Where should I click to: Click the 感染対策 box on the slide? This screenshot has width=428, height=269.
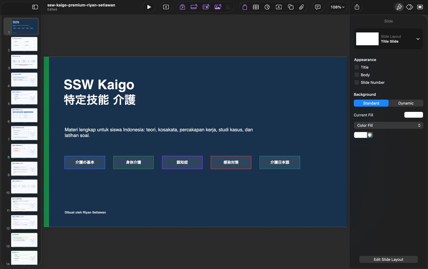click(231, 162)
